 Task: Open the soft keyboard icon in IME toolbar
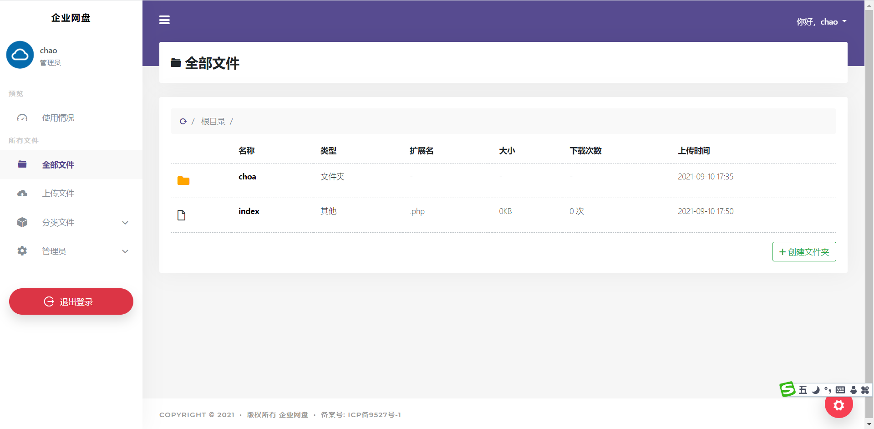840,390
